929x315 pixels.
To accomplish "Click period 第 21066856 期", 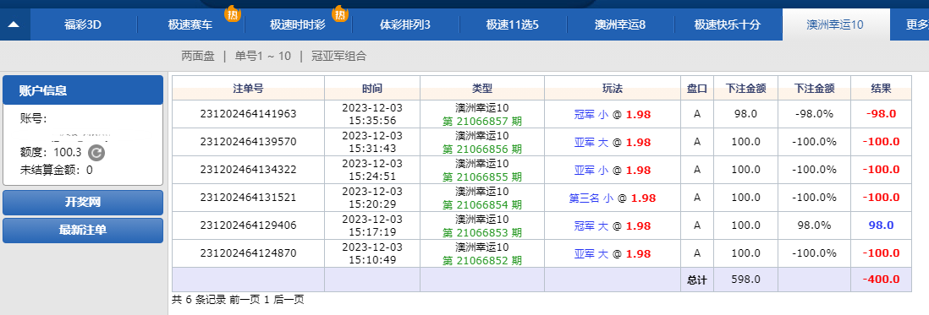I will pyautogui.click(x=482, y=149).
